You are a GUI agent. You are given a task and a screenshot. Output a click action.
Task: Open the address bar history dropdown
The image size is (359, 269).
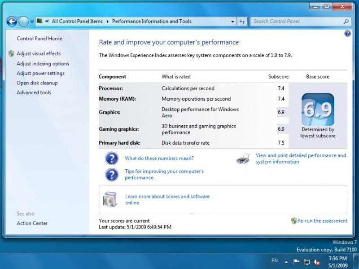[x=232, y=22]
